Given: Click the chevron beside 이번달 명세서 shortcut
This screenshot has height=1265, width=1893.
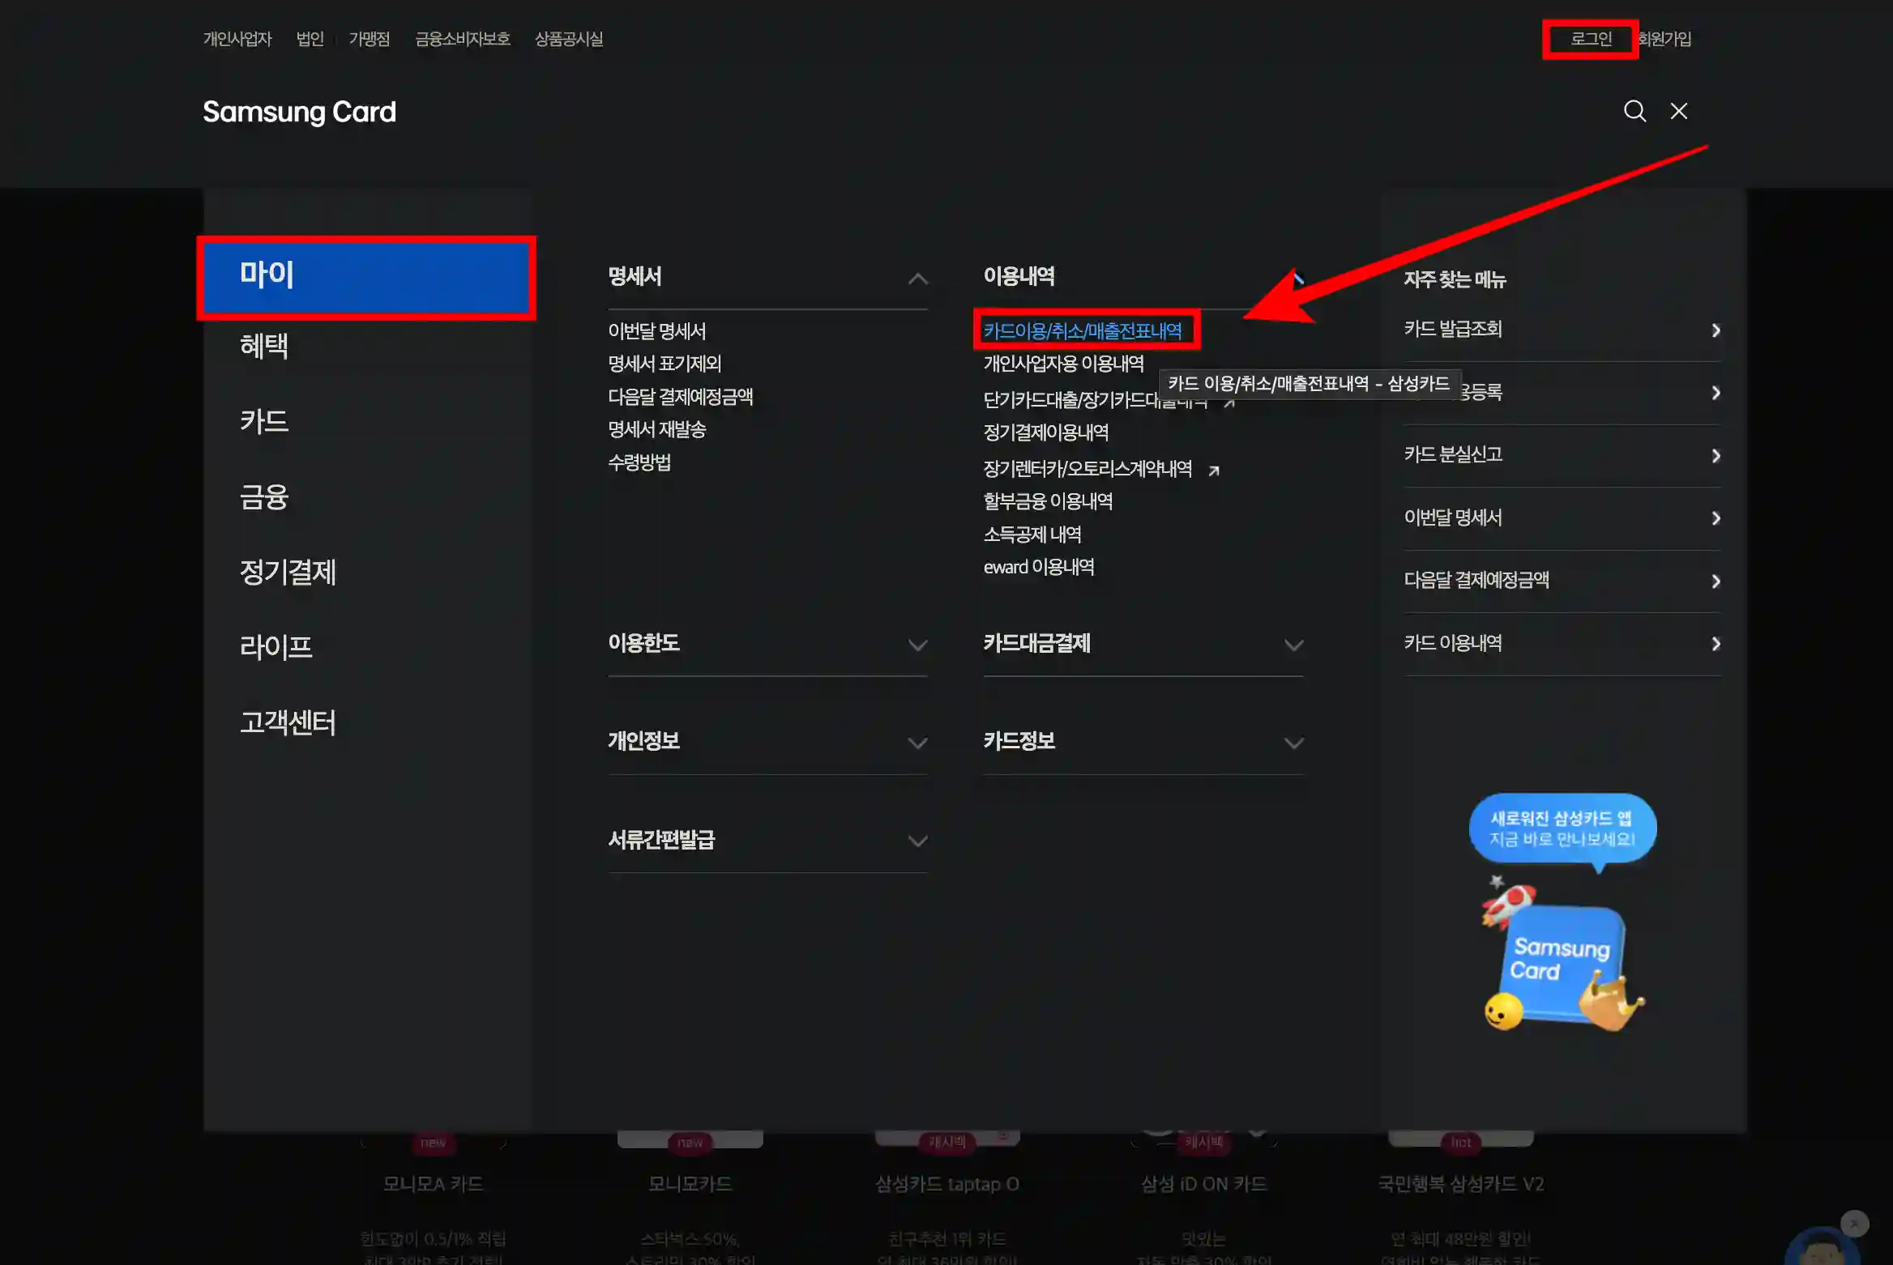Looking at the screenshot, I should [1716, 518].
